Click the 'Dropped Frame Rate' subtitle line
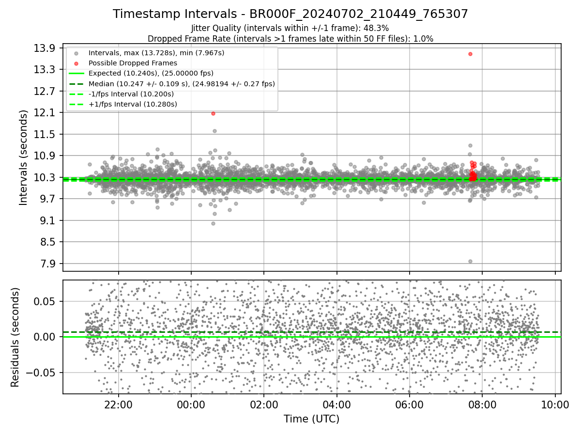Image resolution: width=581 pixels, height=436 pixels. 290,38
